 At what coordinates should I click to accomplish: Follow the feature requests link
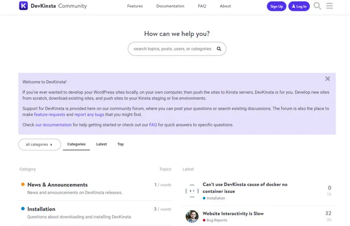click(49, 115)
